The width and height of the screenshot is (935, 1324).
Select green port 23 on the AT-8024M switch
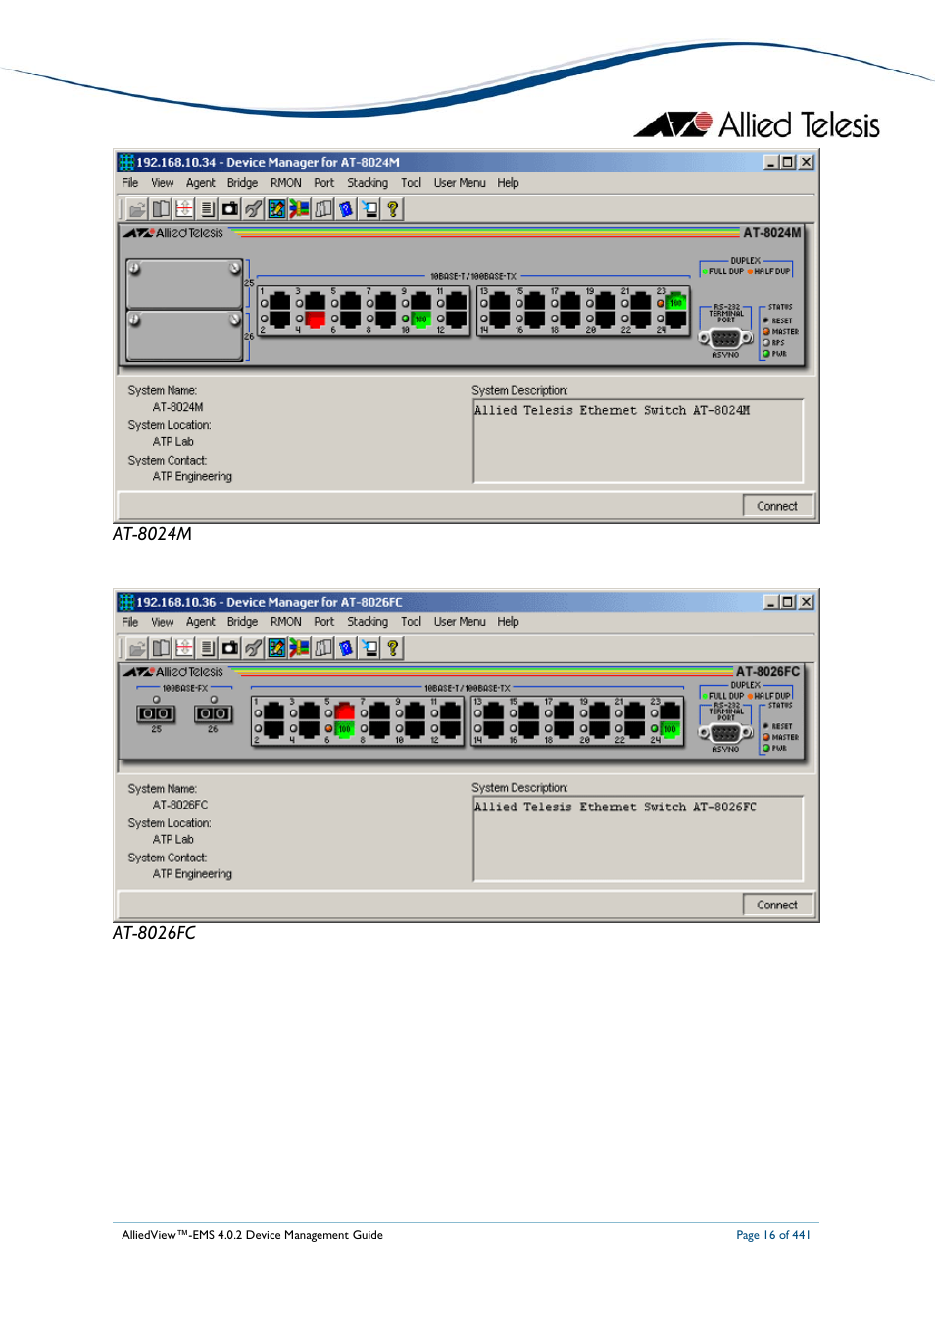676,303
